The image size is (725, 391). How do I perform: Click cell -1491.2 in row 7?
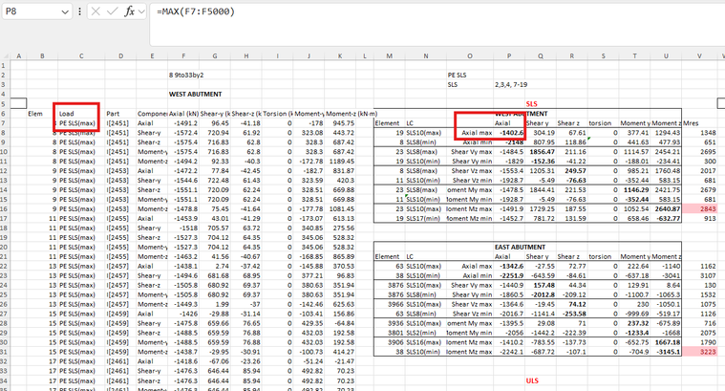[x=185, y=123]
